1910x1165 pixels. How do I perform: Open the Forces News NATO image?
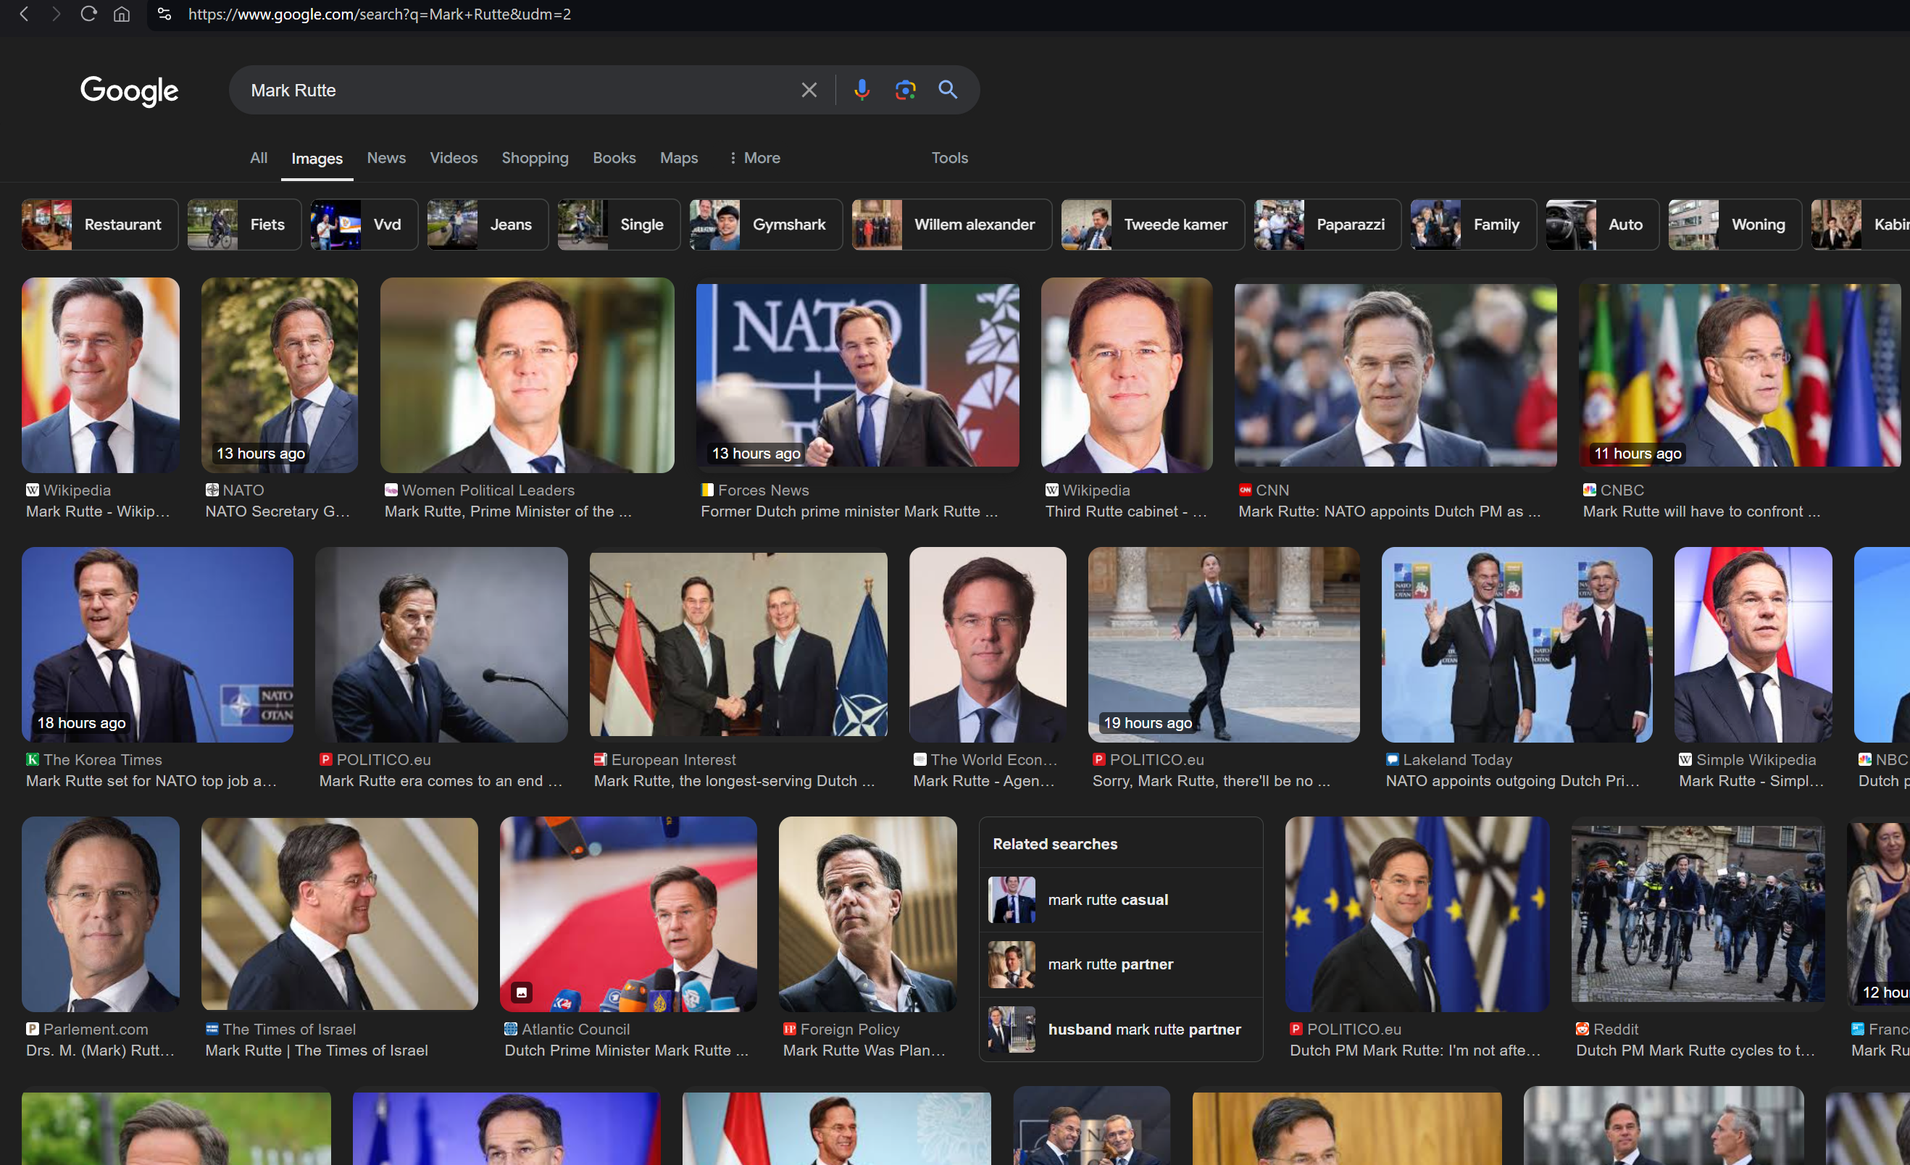pos(857,375)
